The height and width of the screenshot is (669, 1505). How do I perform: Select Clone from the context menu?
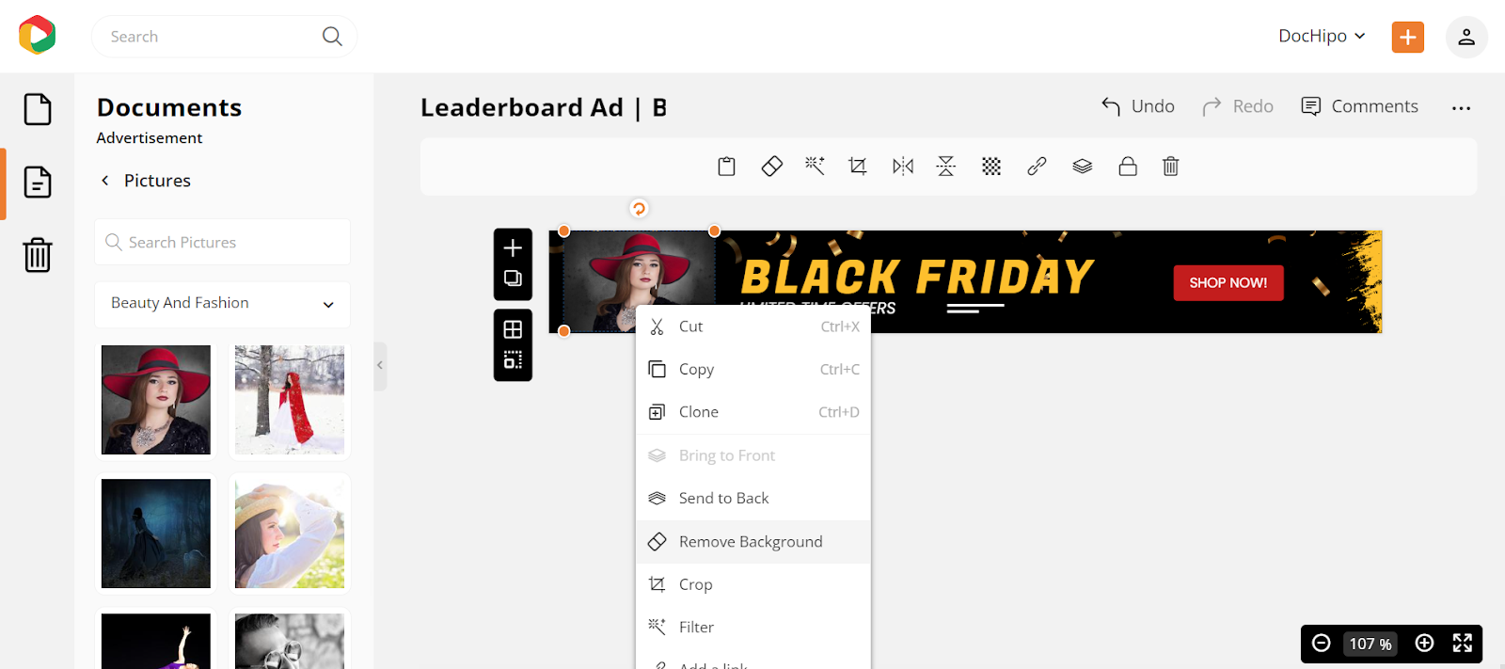click(x=753, y=412)
